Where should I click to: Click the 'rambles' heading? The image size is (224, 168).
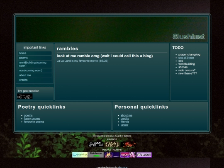click(x=68, y=49)
